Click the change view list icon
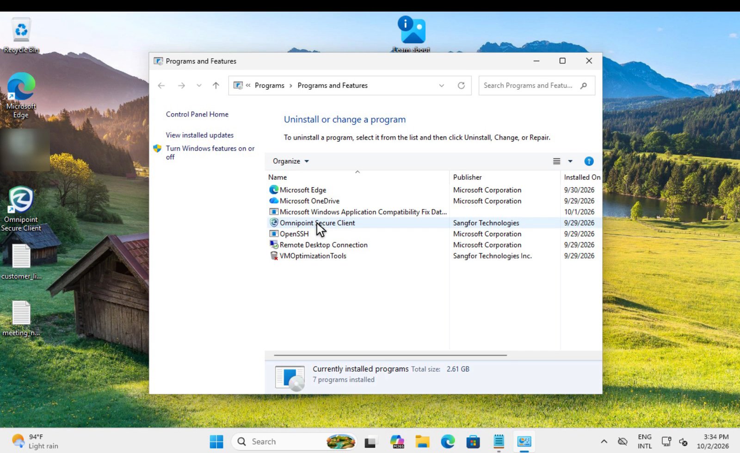 [556, 161]
